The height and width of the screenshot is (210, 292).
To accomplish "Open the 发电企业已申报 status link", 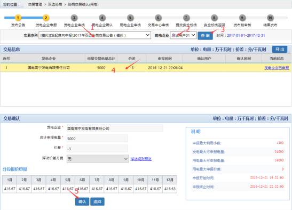I will click(277, 68).
